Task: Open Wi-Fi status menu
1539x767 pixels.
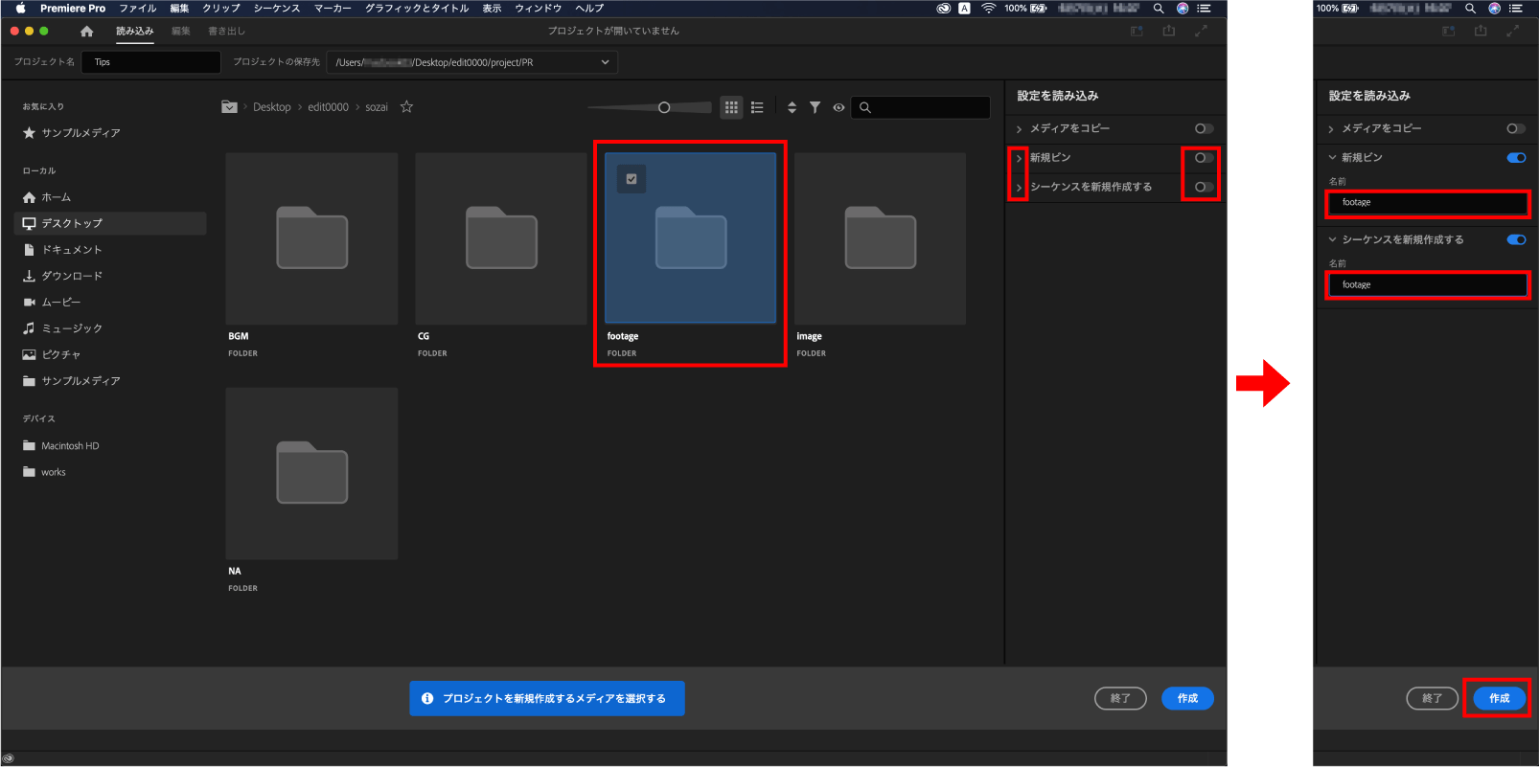Action: tap(989, 8)
